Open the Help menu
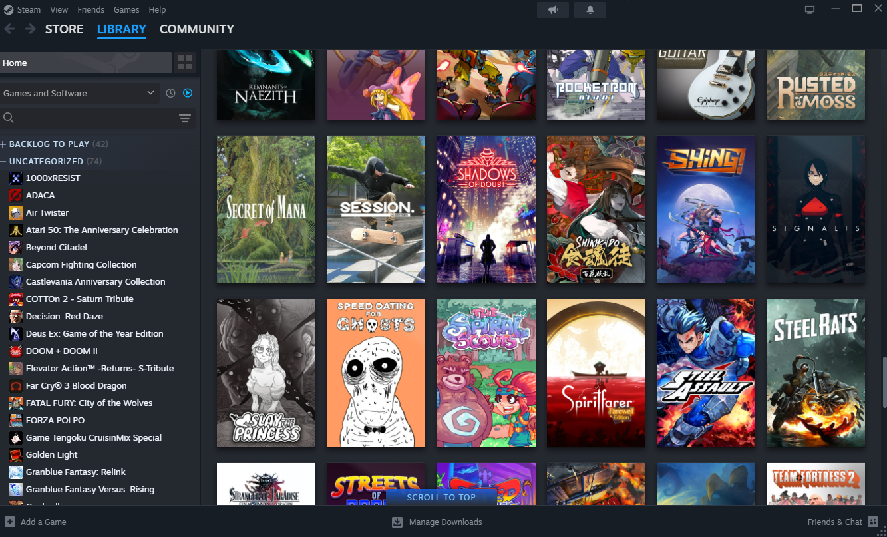Viewport: 887px width, 537px height. [158, 10]
